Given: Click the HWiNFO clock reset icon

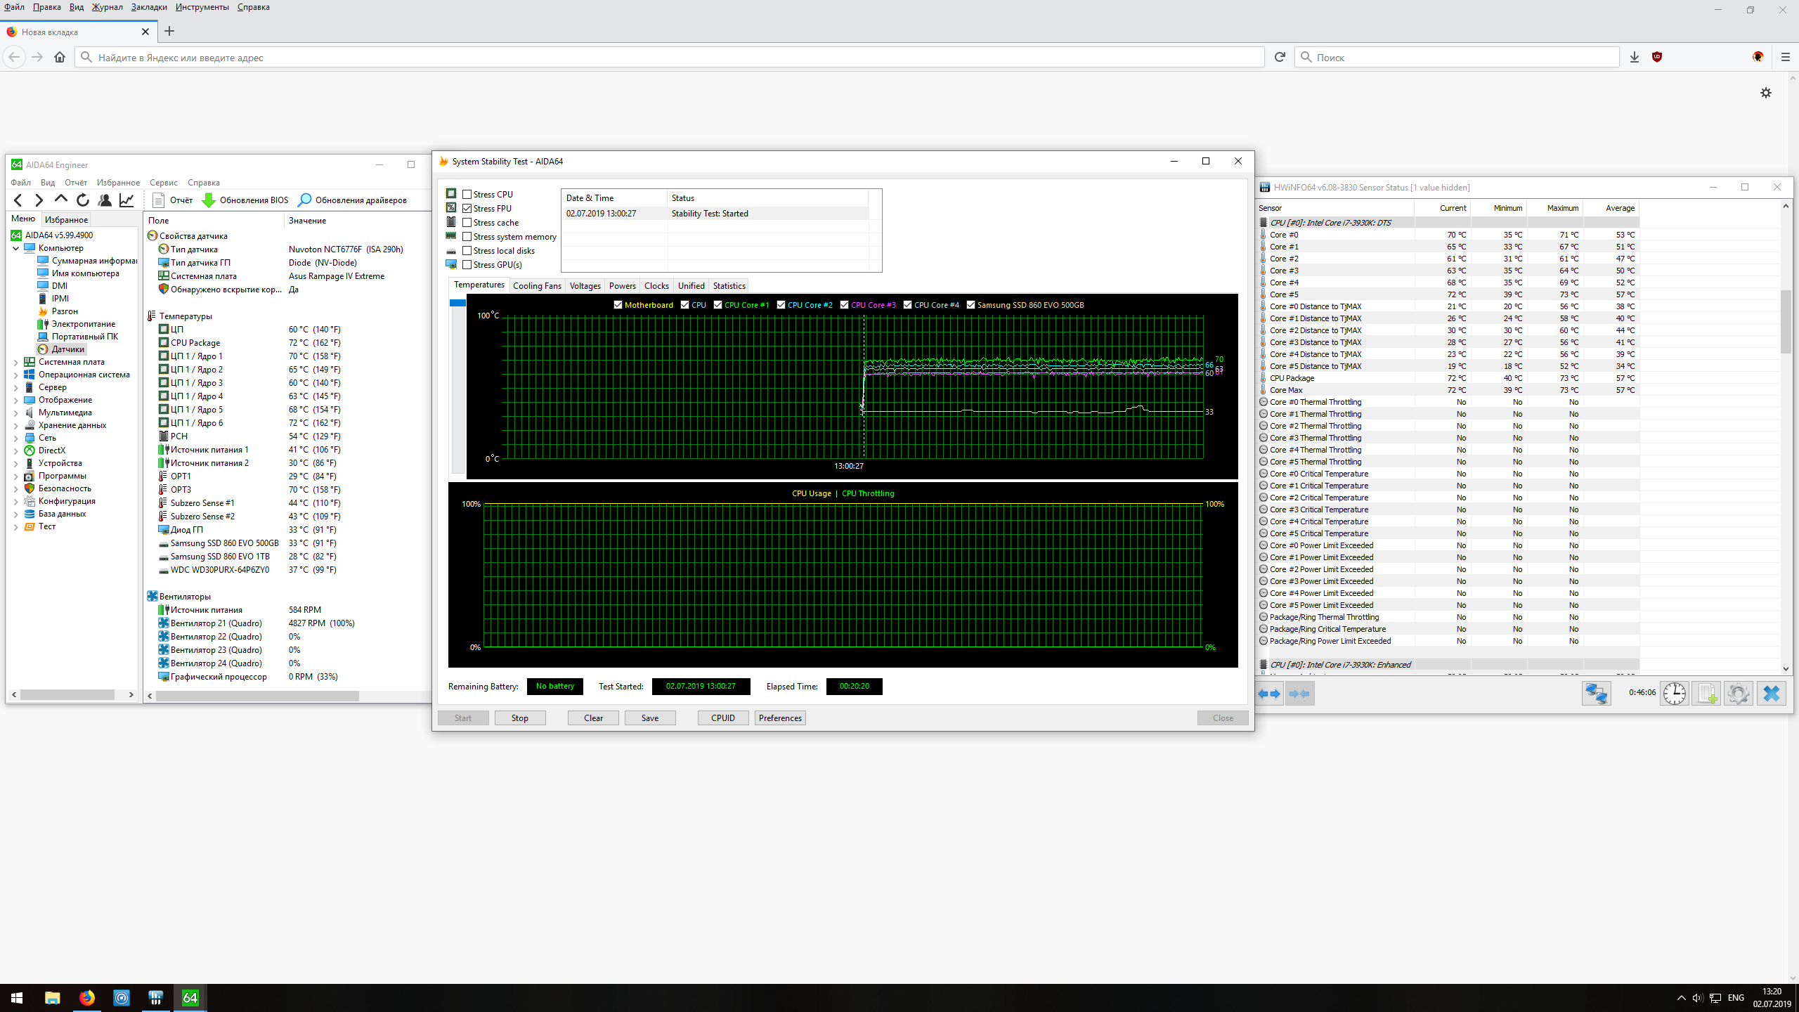Looking at the screenshot, I should click(1675, 694).
